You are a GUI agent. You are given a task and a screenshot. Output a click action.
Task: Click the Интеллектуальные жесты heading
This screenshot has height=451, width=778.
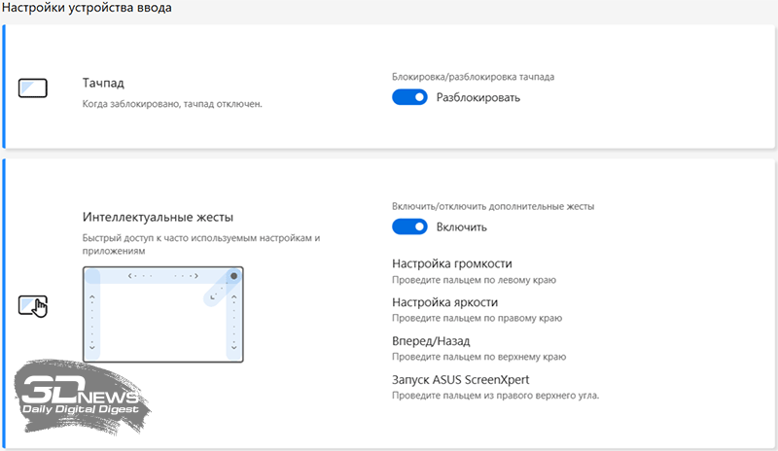(x=158, y=217)
